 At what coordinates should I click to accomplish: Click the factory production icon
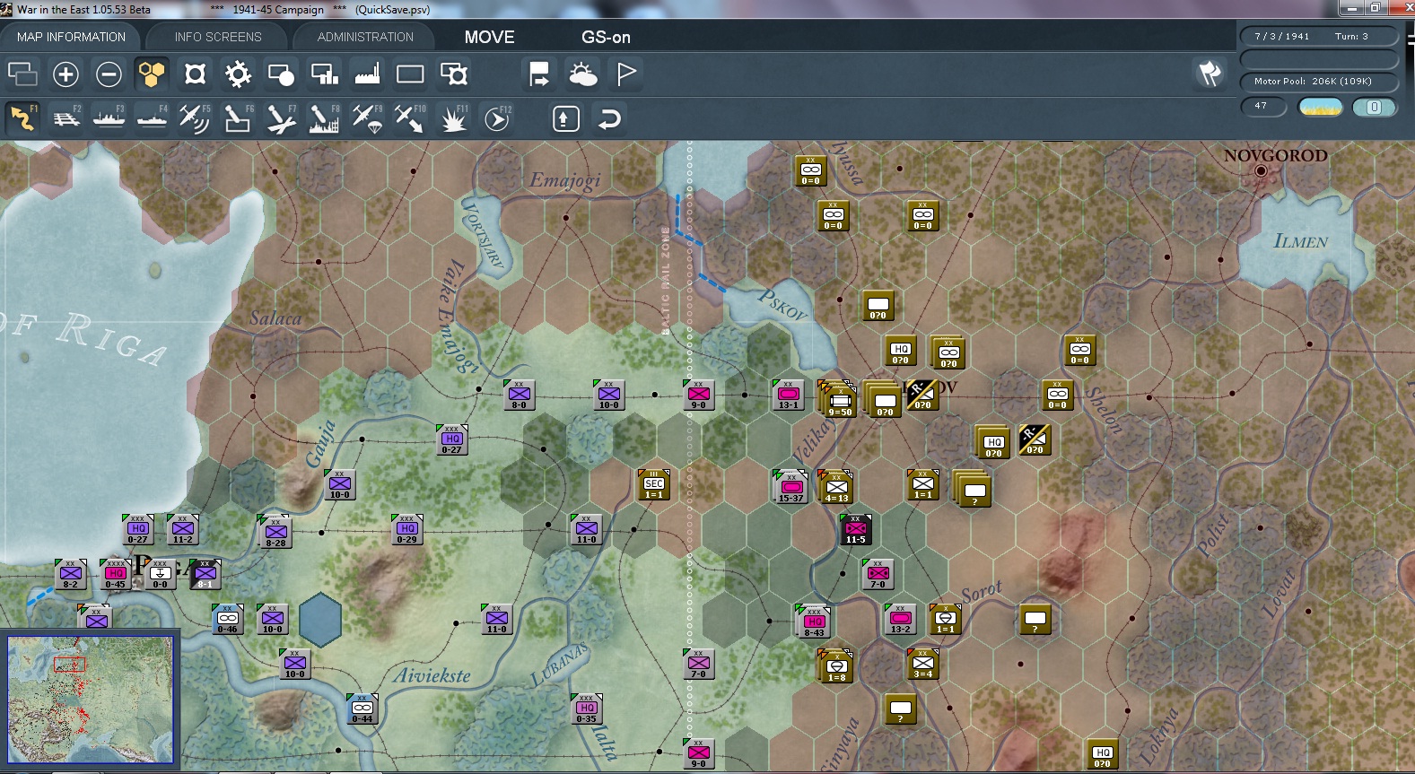[367, 74]
